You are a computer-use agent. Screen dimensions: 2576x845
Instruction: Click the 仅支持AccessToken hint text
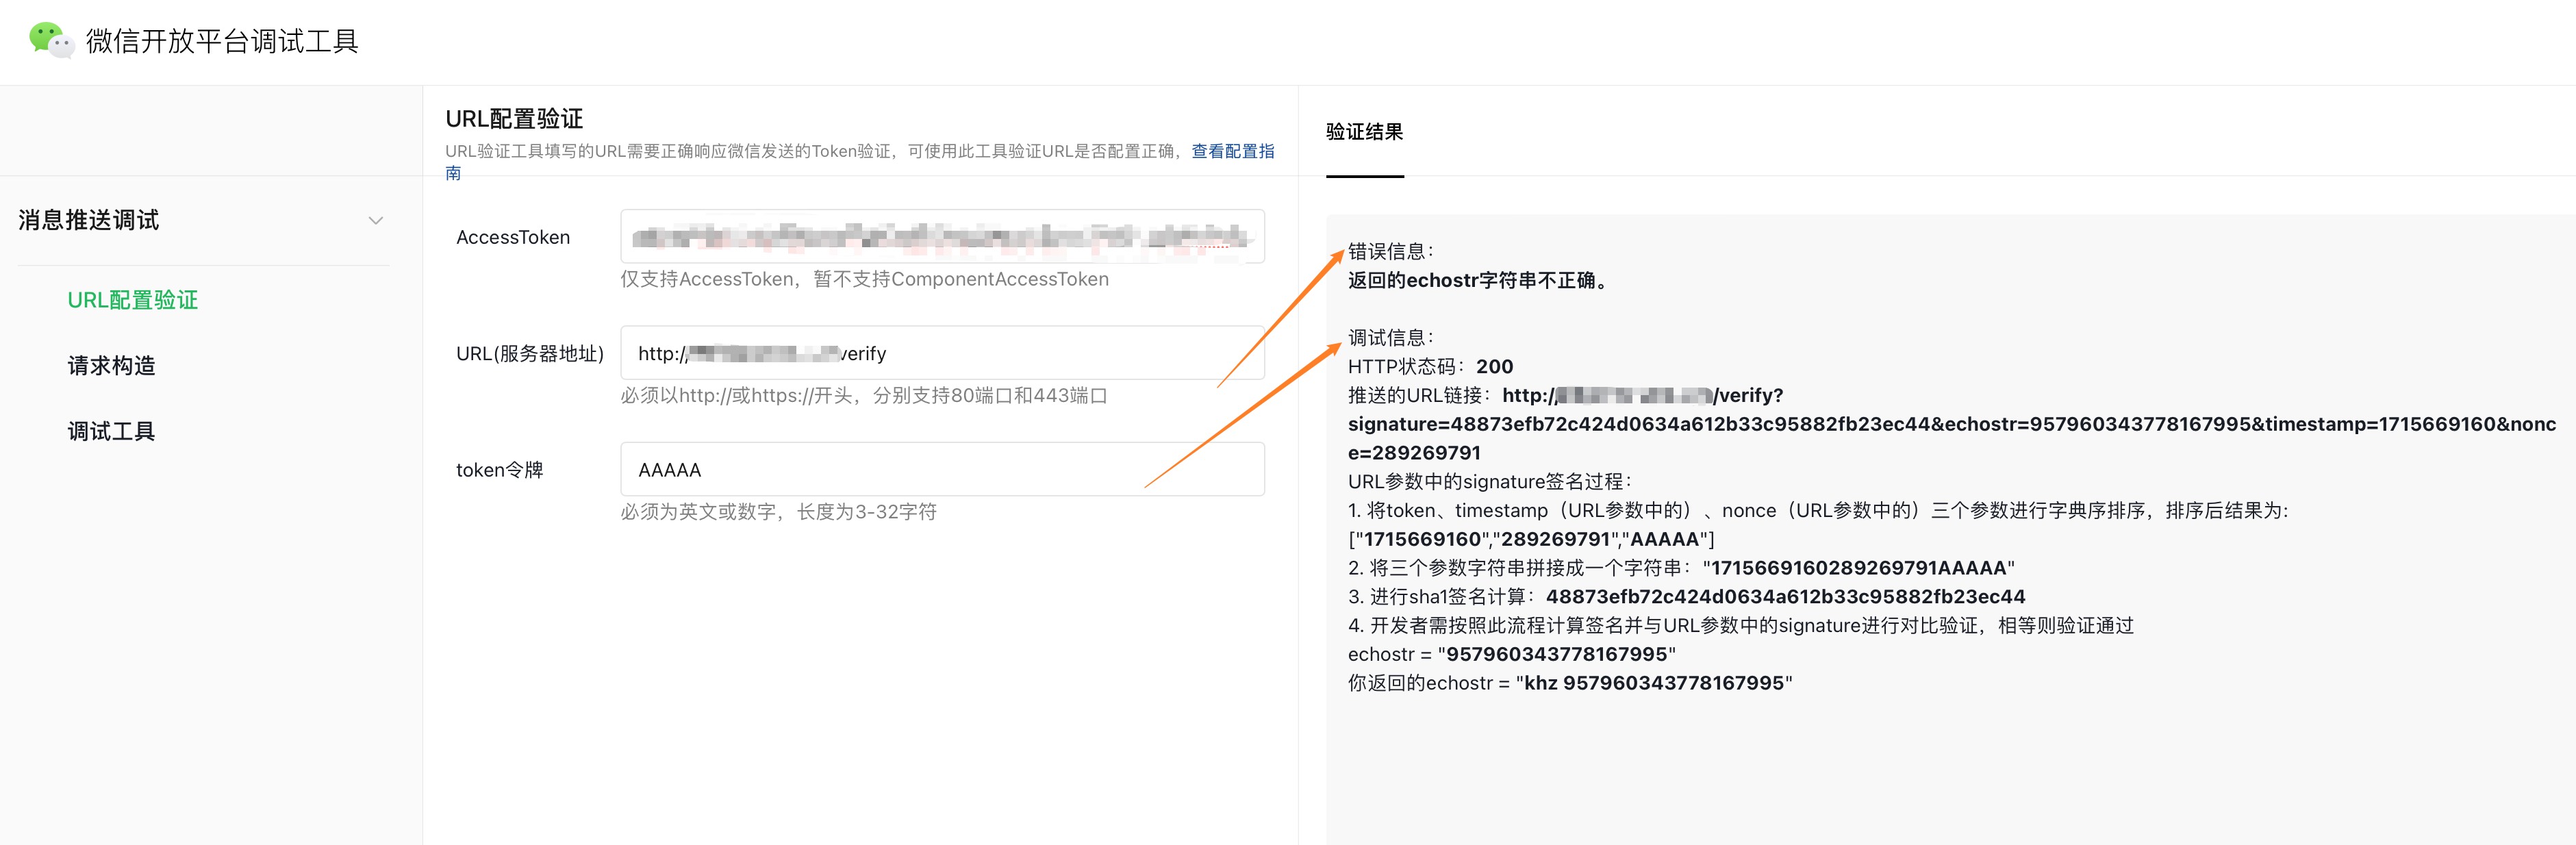pos(864,280)
